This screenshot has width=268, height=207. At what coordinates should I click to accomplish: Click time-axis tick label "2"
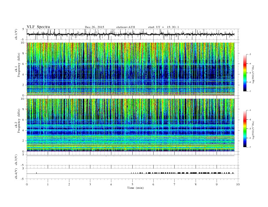tap(69, 184)
